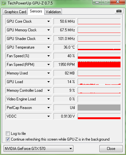Viewport: 126px width, 155px height.
Task: Close the window using the red X
Action: coord(118,2)
